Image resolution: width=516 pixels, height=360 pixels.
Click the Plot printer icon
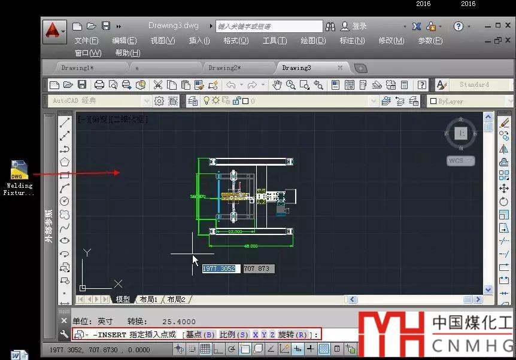click(x=99, y=86)
